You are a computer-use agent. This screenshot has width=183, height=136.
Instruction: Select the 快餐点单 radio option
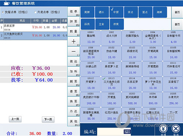(3, 12)
